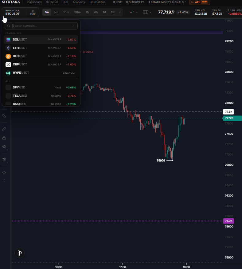
Task: Click the LIVE status link
Action: pyautogui.click(x=118, y=2)
